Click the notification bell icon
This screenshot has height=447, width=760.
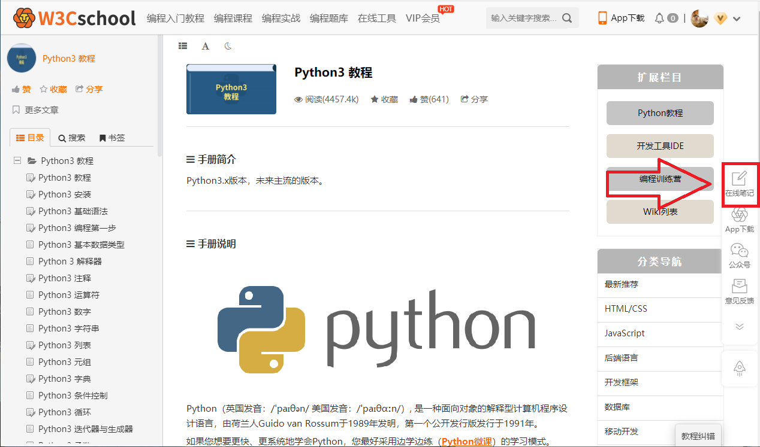click(x=659, y=18)
